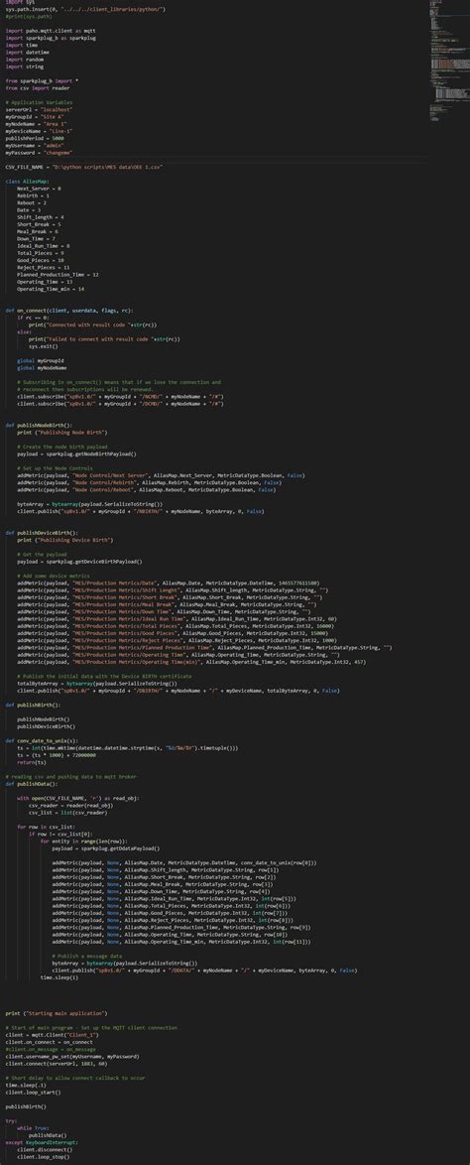Click the def on_connect function header

pos(69,310)
